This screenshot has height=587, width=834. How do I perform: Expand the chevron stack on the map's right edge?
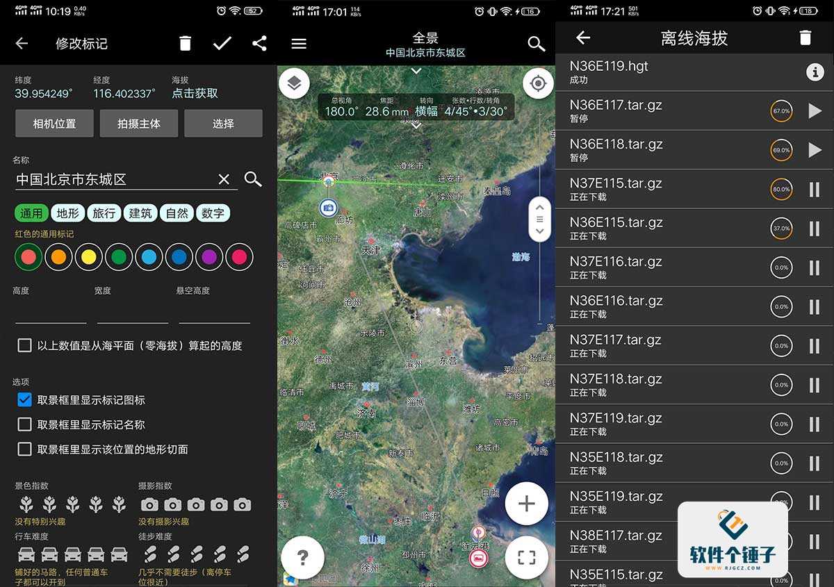point(539,219)
